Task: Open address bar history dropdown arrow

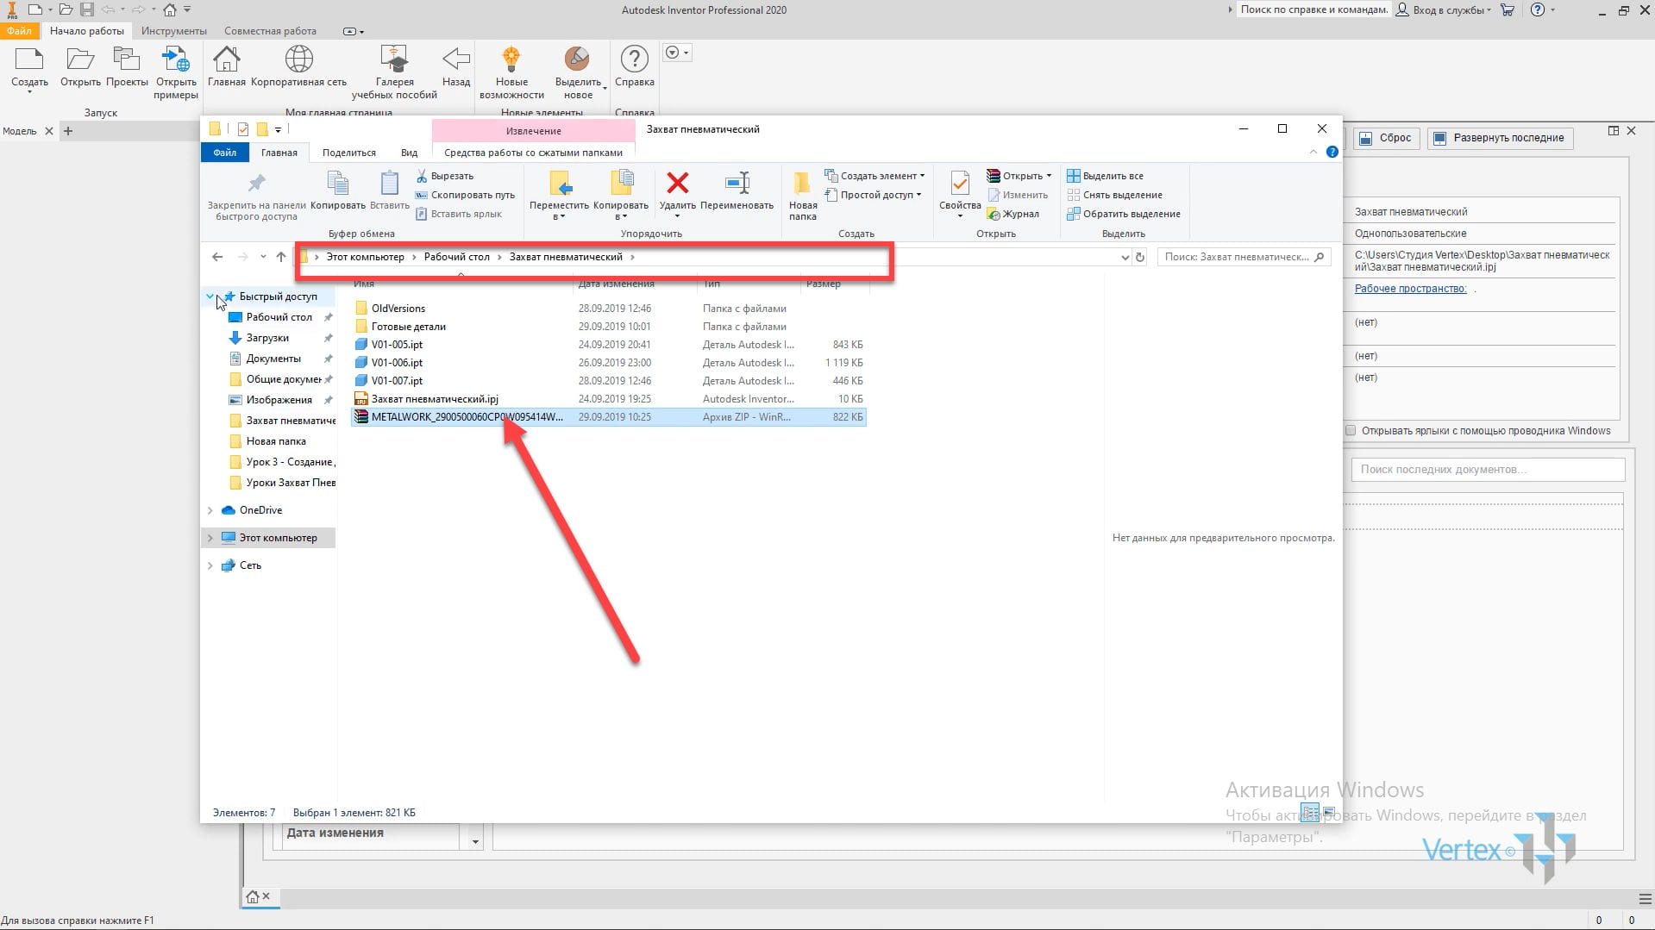Action: click(x=1125, y=257)
